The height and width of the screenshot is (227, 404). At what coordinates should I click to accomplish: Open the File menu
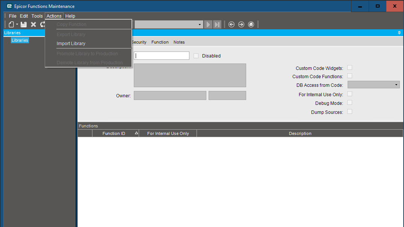pos(13,16)
